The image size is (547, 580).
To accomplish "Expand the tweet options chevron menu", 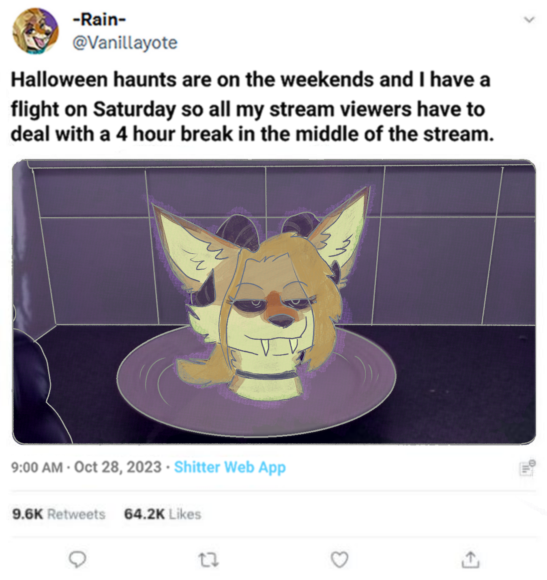I will [529, 19].
